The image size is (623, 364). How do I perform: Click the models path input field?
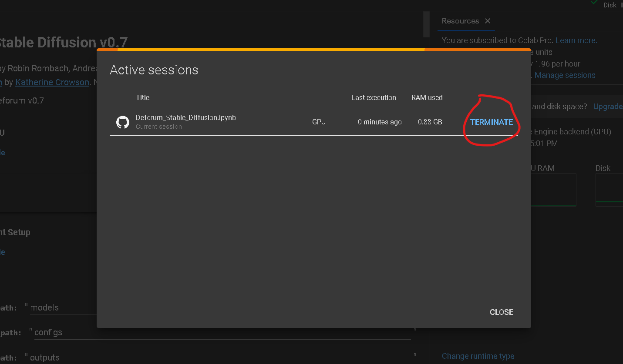point(63,307)
